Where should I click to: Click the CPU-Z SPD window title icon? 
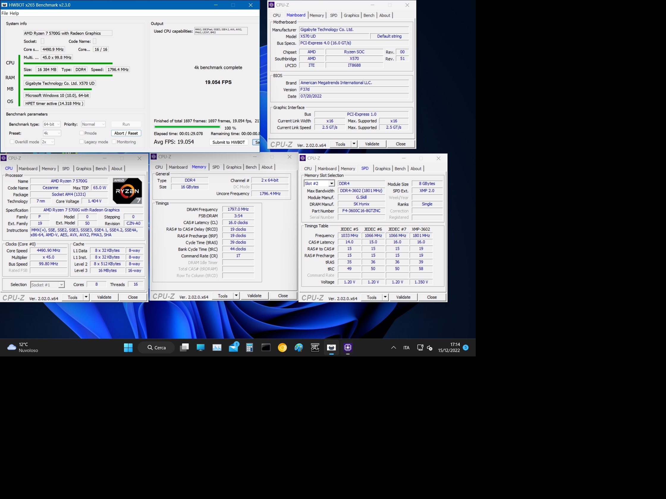(x=303, y=158)
